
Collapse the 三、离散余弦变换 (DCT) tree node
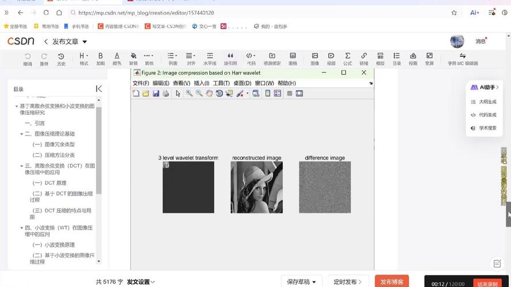click(x=21, y=166)
